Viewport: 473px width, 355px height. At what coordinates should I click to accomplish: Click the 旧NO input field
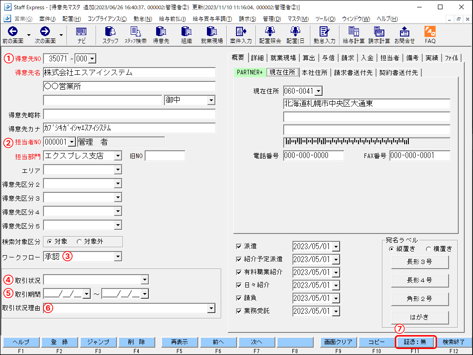[165, 156]
